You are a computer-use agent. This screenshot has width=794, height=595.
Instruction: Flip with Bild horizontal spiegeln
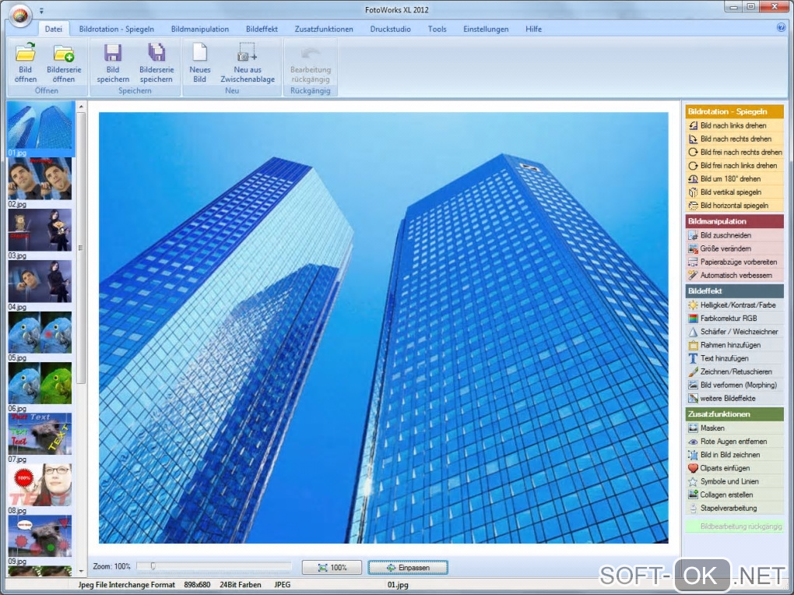coord(734,206)
